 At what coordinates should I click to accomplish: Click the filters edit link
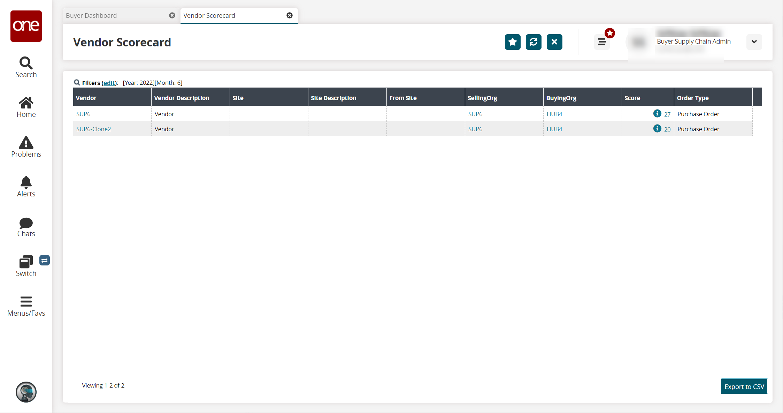pyautogui.click(x=109, y=83)
